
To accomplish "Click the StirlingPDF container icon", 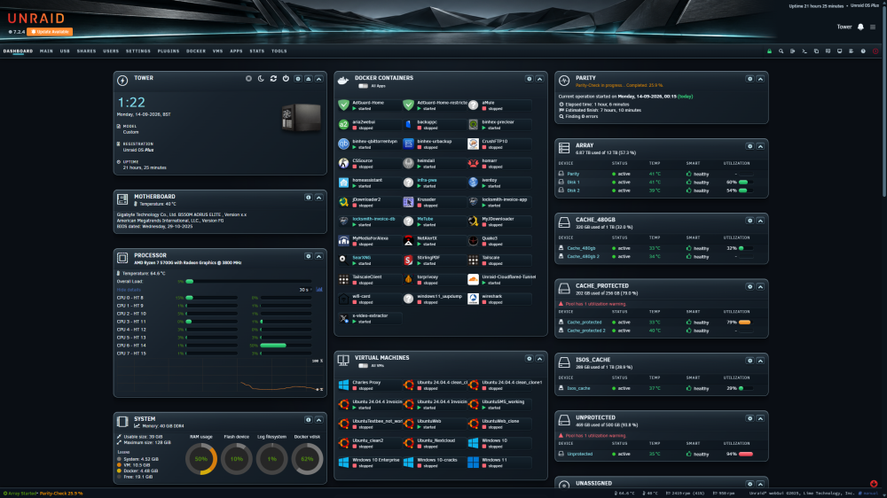I will pyautogui.click(x=408, y=260).
